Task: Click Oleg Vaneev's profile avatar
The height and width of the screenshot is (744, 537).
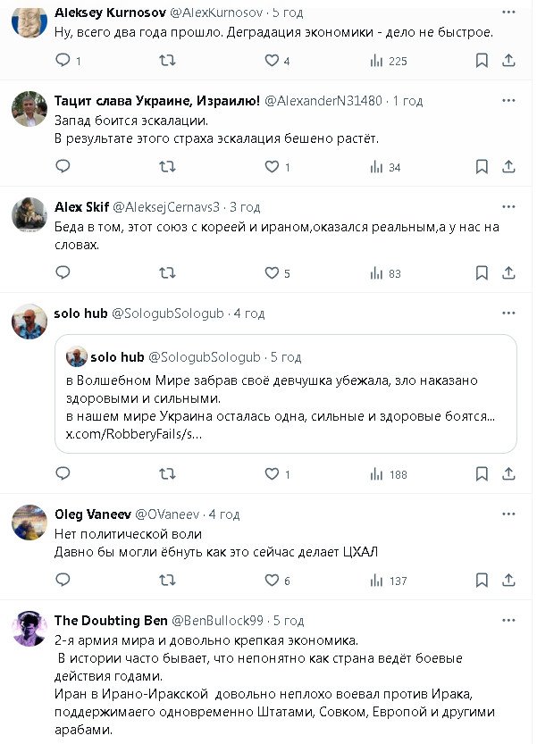Action: [29, 522]
